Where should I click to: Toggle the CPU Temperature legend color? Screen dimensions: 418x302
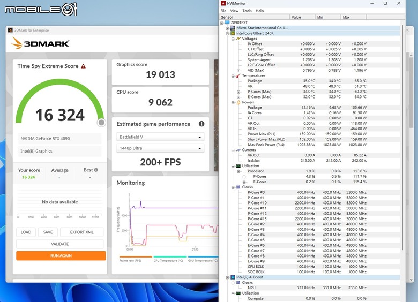[x=170, y=256]
